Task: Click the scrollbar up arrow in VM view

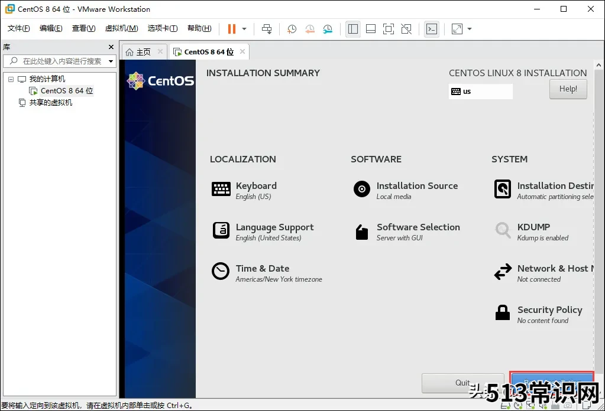Action: tap(598, 65)
